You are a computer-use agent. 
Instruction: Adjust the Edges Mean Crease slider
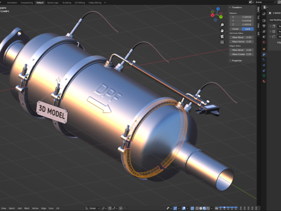[x=242, y=55]
